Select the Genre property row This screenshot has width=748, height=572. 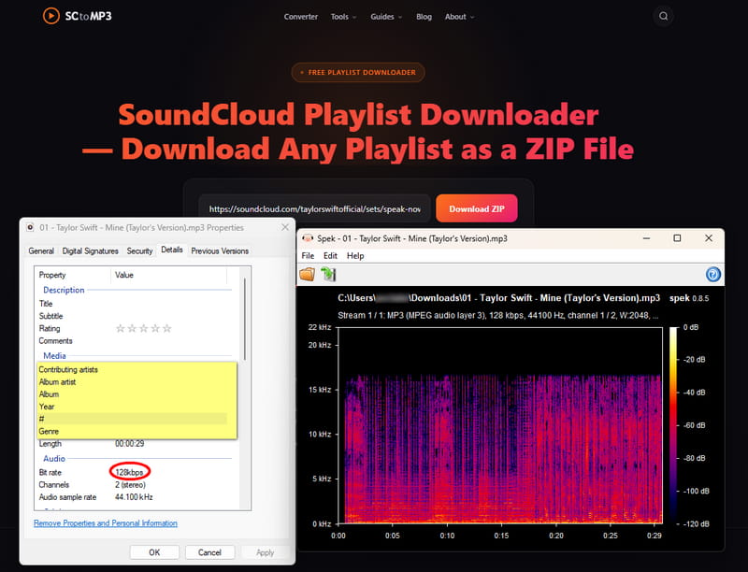133,431
